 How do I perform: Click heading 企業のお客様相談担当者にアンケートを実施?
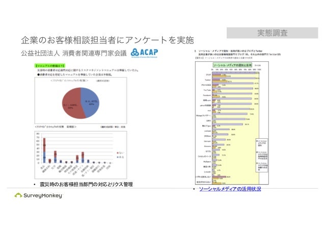(107, 40)
